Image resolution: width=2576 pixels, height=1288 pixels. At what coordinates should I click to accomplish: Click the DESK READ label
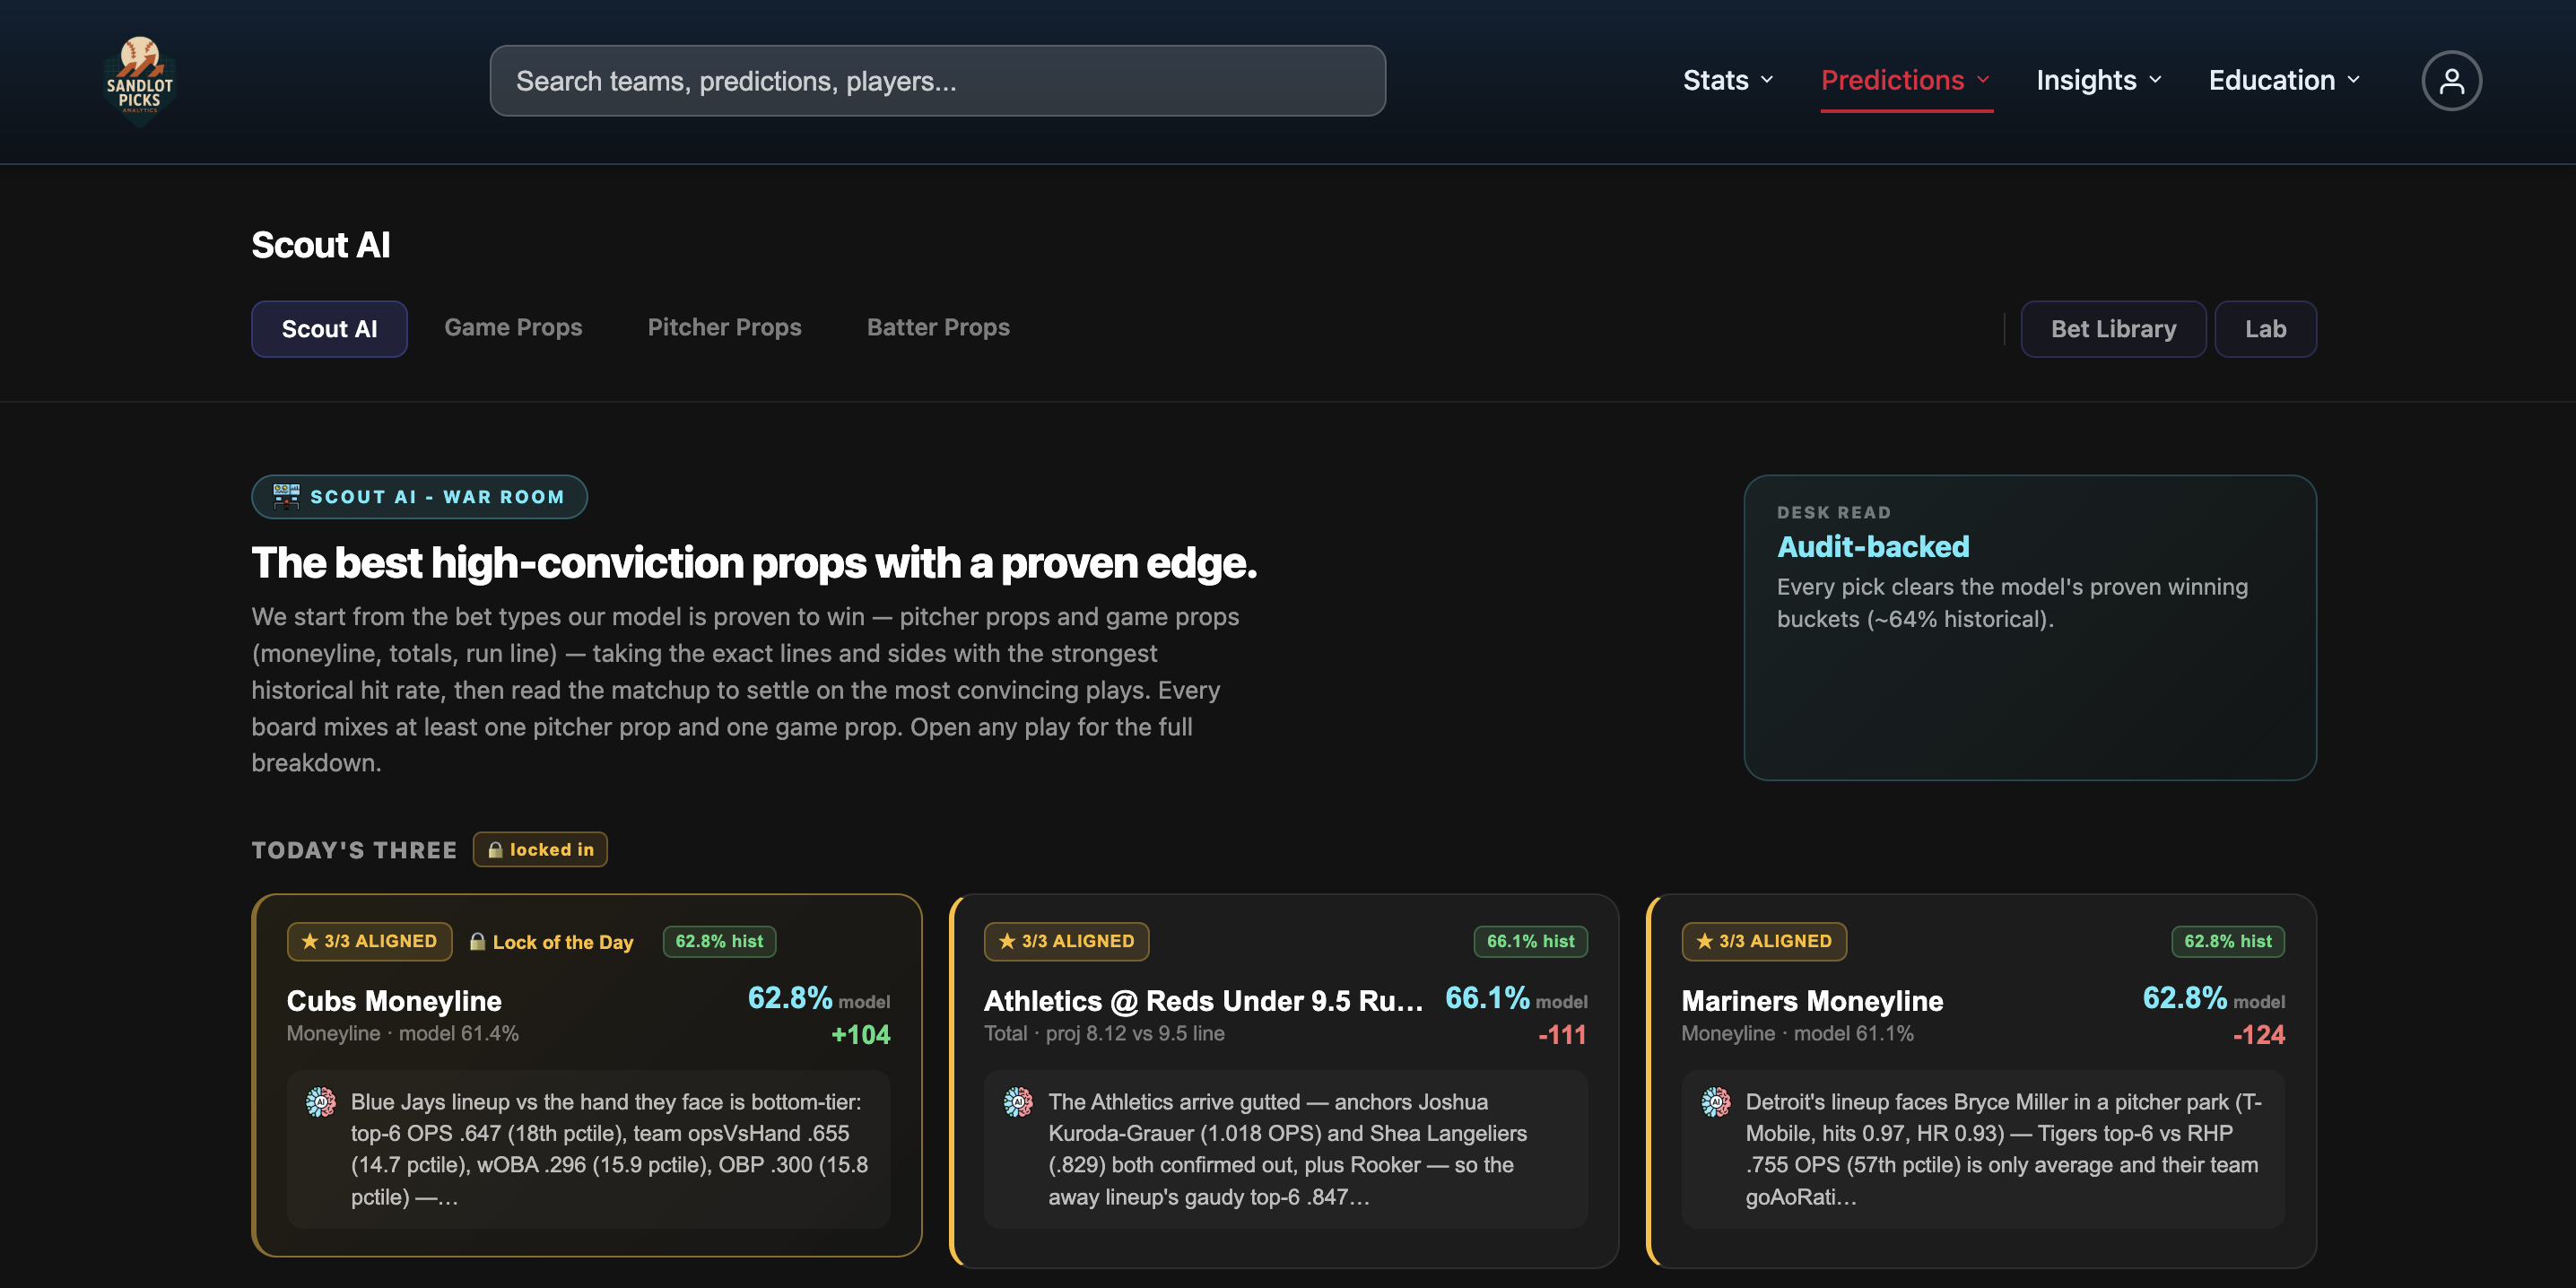point(1834,512)
